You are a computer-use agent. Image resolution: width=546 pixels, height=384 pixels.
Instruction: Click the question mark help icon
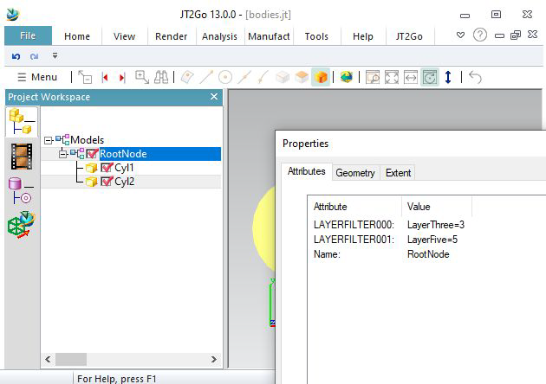tap(480, 35)
